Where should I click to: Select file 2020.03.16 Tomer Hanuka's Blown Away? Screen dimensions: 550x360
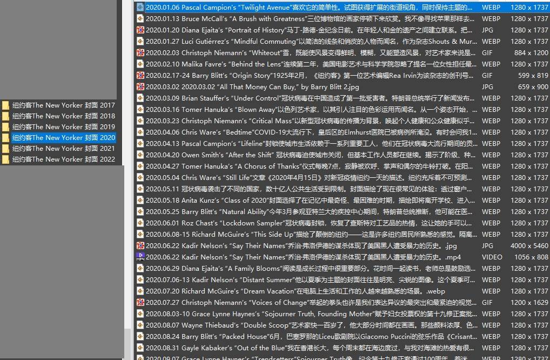click(x=311, y=110)
